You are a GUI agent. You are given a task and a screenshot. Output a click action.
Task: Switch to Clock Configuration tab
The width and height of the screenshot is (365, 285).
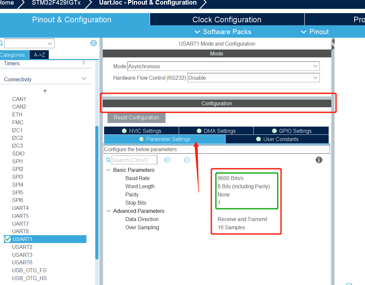click(x=227, y=20)
